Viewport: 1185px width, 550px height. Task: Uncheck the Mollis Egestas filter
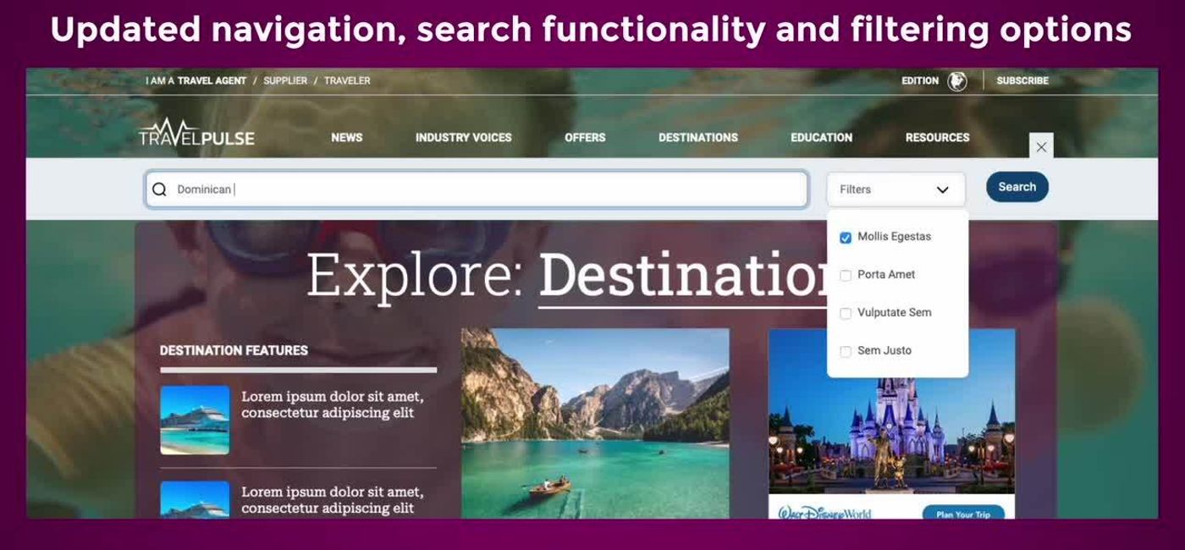pyautogui.click(x=845, y=238)
